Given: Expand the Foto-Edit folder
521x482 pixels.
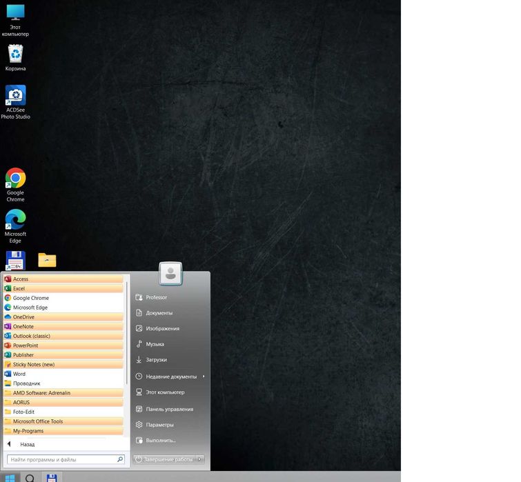Looking at the screenshot, I should click(x=63, y=412).
